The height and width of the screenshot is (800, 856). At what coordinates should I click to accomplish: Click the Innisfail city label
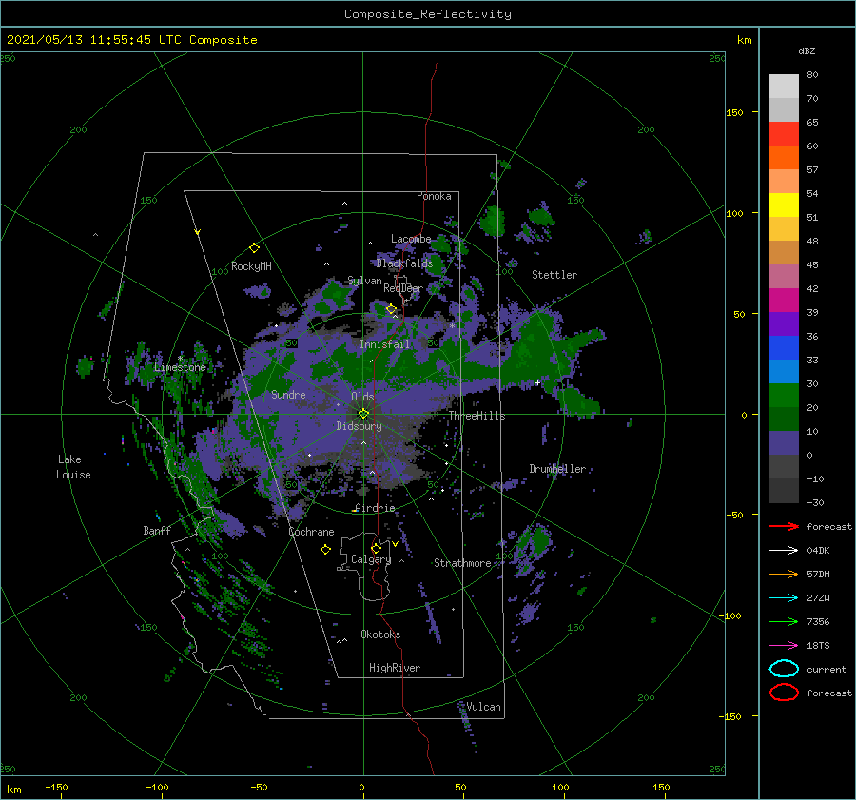point(384,344)
